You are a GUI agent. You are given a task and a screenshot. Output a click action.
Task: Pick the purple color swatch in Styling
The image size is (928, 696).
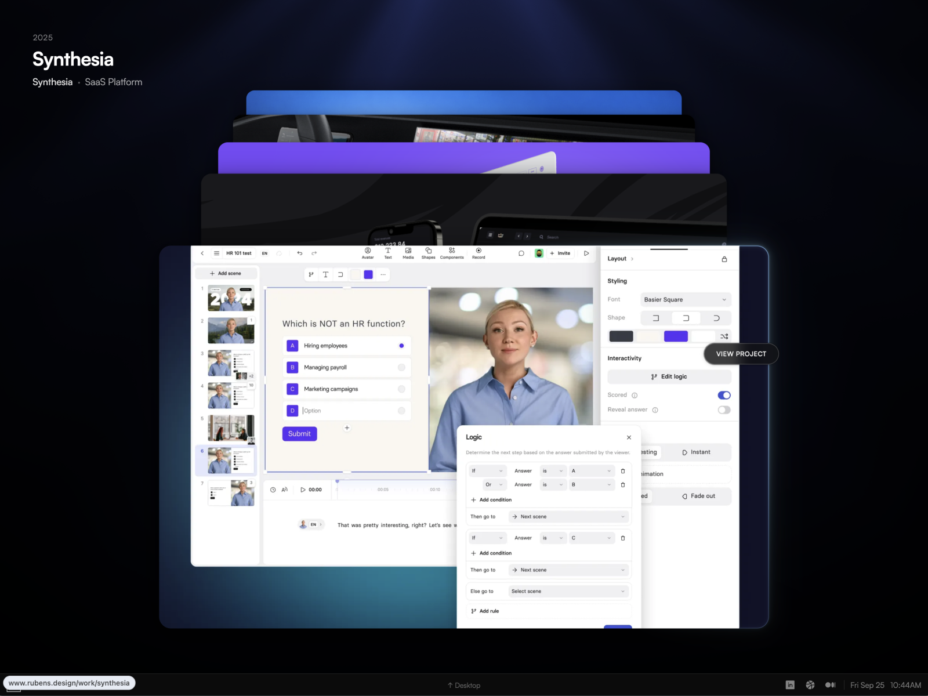click(676, 336)
